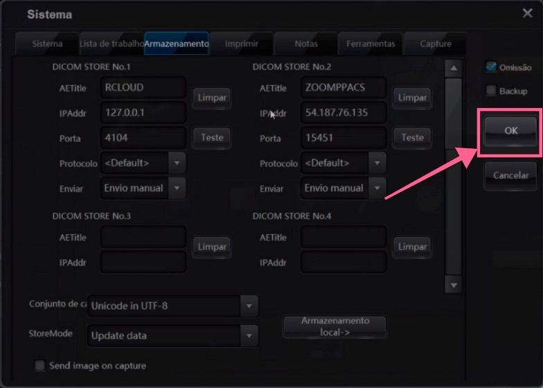Screen dimensions: 543x388
Task: Click AETitle field of DICOM STORE No.3
Action: [x=143, y=237]
